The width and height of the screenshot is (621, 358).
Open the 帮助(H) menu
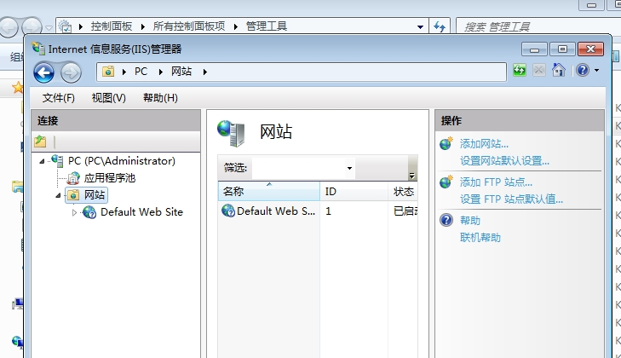(x=160, y=98)
